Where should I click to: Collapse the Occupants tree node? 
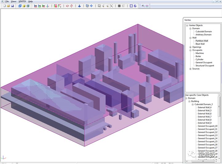pyautogui.click(x=191, y=50)
